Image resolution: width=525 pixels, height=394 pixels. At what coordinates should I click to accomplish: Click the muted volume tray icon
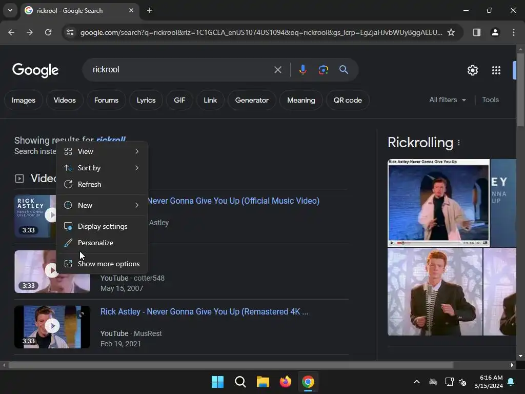(x=462, y=382)
